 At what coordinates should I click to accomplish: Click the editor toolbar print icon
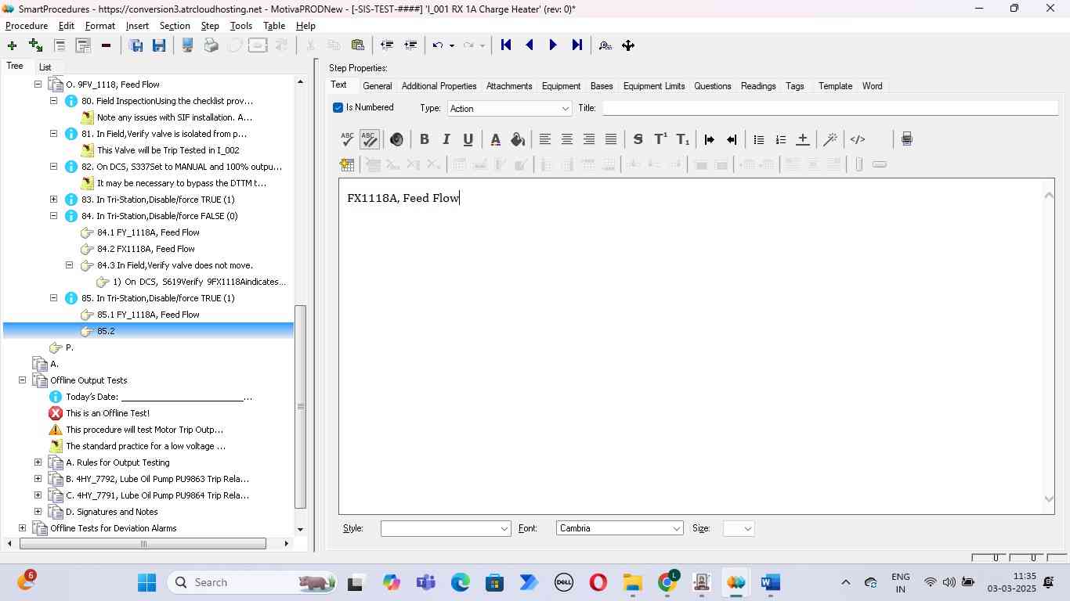click(x=906, y=139)
